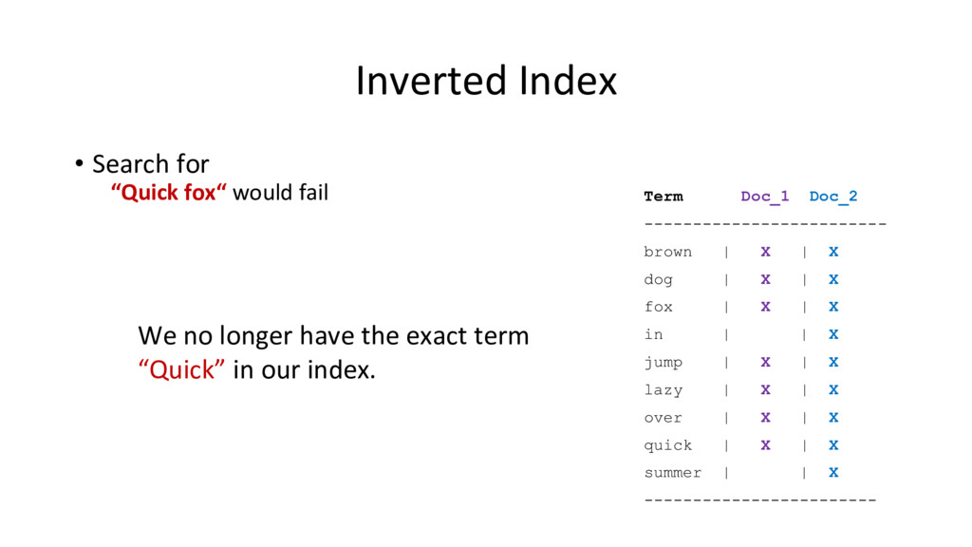Select the quick term in table
The width and height of the screenshot is (972, 547).
667,445
